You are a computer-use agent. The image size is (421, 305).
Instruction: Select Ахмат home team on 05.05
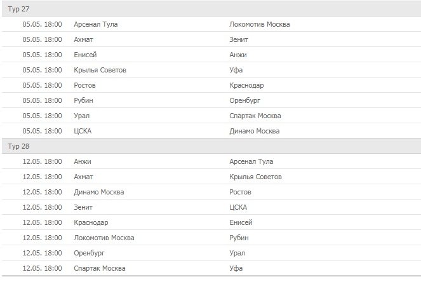pos(84,39)
